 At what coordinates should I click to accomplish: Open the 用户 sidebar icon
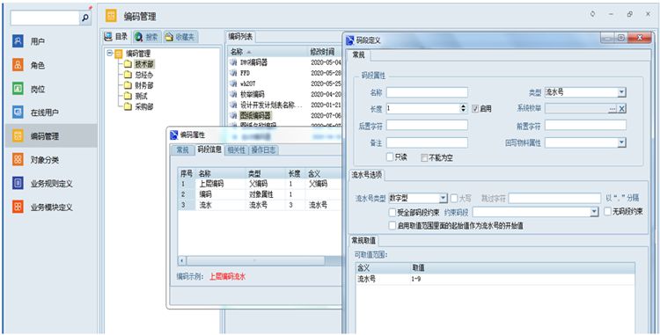click(18, 41)
